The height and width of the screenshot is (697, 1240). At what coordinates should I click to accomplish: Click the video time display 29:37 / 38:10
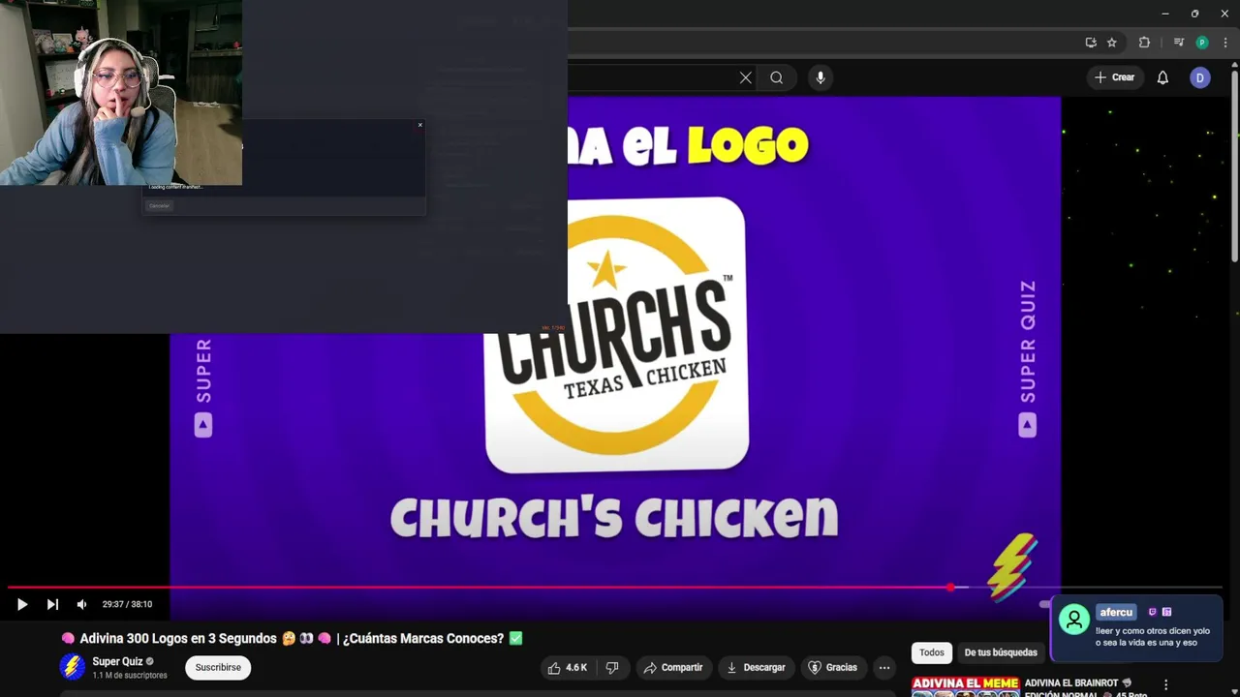point(127,604)
